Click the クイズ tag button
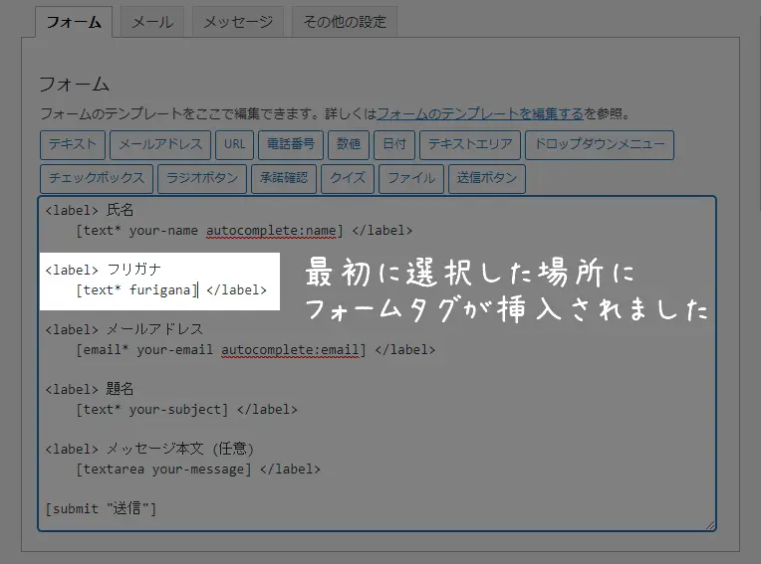This screenshot has width=761, height=564. tap(348, 178)
